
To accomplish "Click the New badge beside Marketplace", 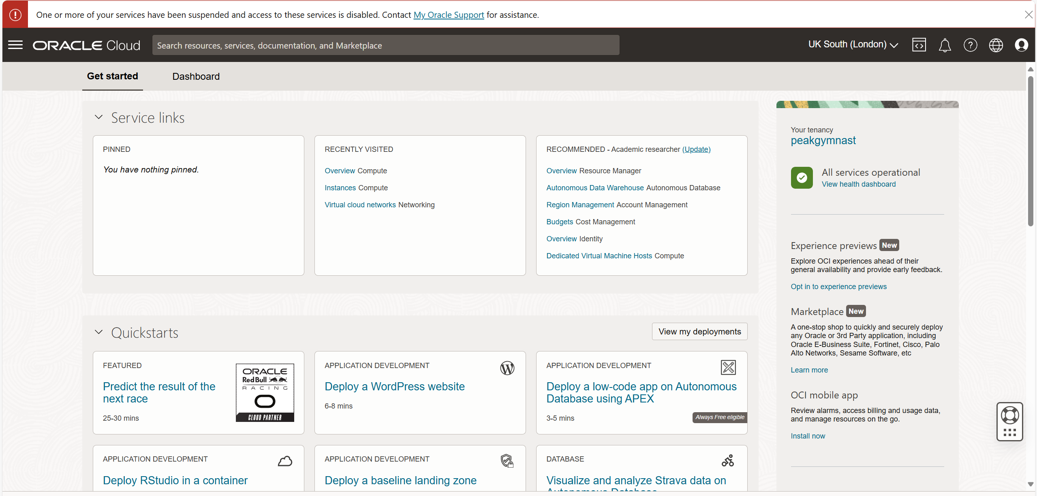I will tap(856, 311).
